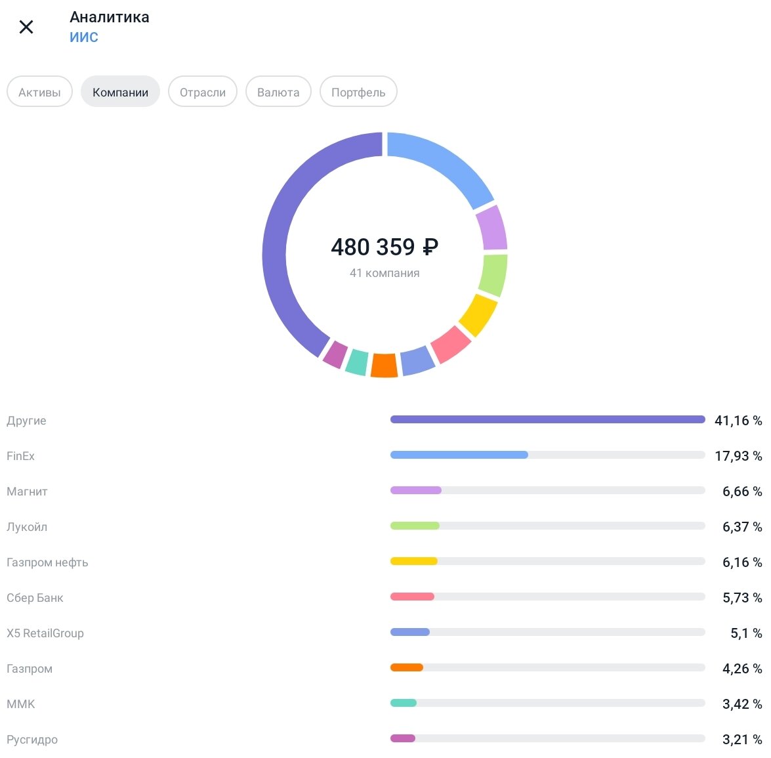
Task: Switch to the Активы tab
Action: (x=39, y=92)
